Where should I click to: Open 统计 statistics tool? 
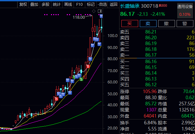click(x=56, y=5)
